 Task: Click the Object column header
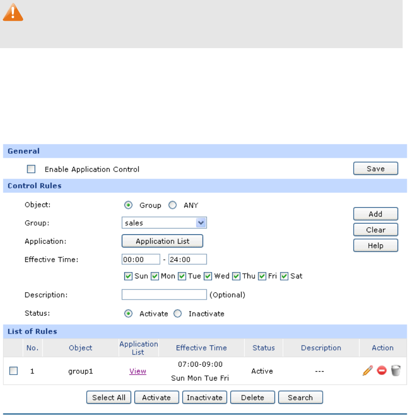click(80, 348)
